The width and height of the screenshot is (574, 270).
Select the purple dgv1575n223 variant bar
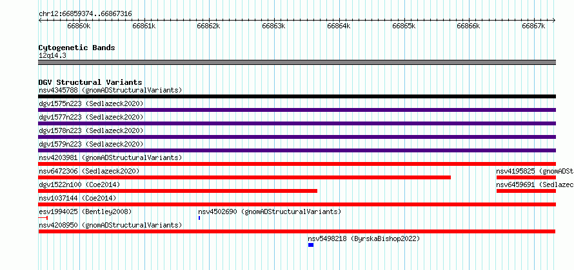pyautogui.click(x=297, y=110)
